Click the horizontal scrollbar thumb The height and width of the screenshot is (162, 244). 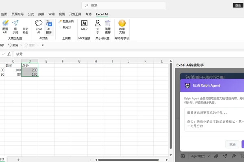(x=129, y=160)
